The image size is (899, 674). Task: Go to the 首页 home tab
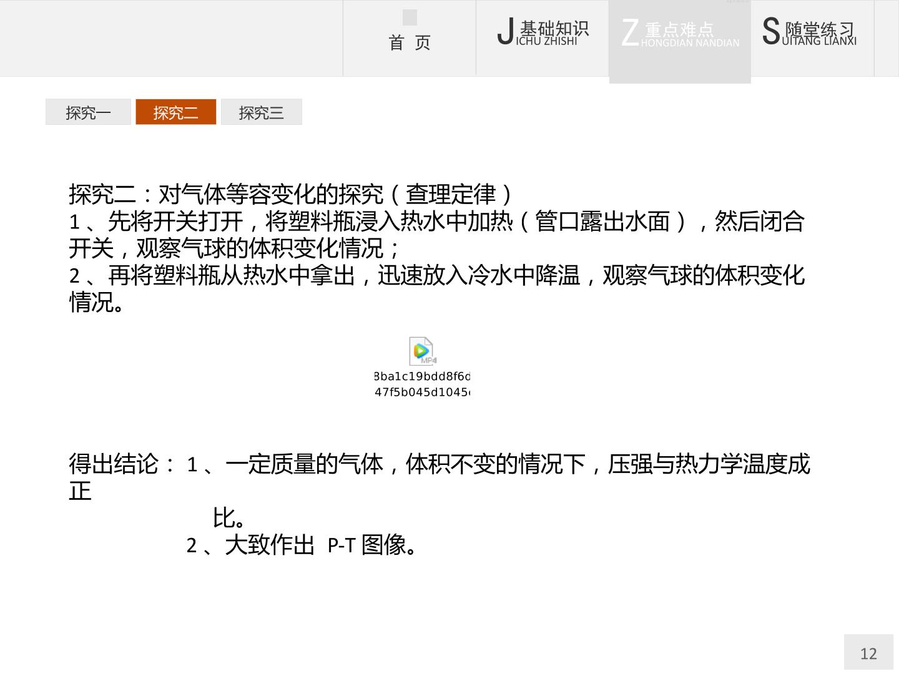pyautogui.click(x=410, y=39)
